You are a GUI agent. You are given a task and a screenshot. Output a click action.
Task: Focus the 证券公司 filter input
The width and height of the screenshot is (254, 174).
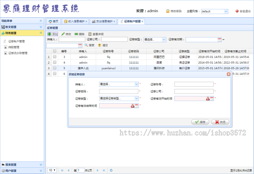114,39
